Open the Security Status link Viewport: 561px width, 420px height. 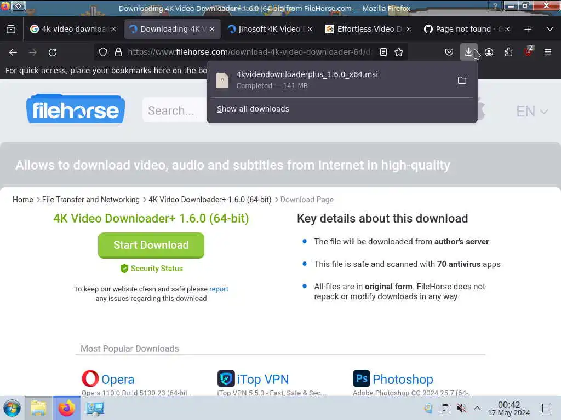tap(152, 269)
